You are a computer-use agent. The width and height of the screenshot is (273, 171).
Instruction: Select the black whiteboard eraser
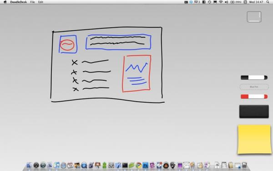254,112
